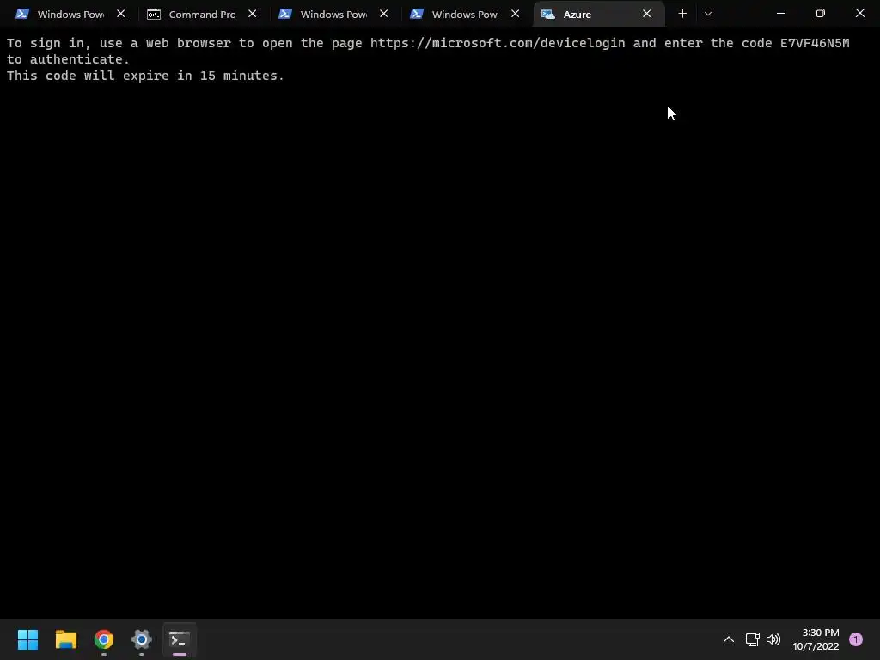Open the notification badge in the taskbar
The height and width of the screenshot is (660, 880).
click(x=856, y=639)
